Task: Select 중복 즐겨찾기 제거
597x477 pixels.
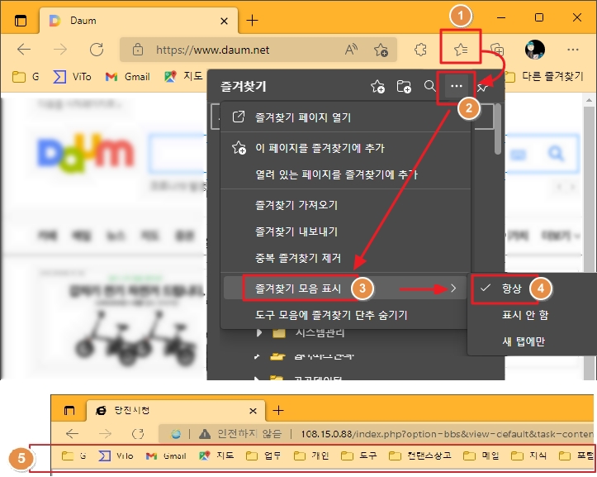Action: [x=345, y=258]
